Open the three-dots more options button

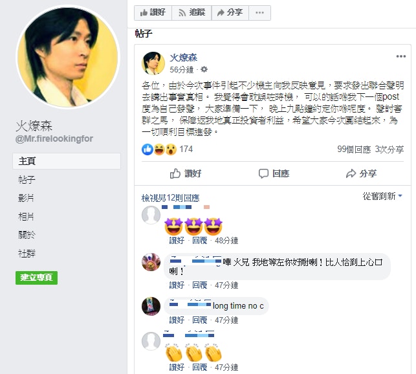click(x=259, y=12)
